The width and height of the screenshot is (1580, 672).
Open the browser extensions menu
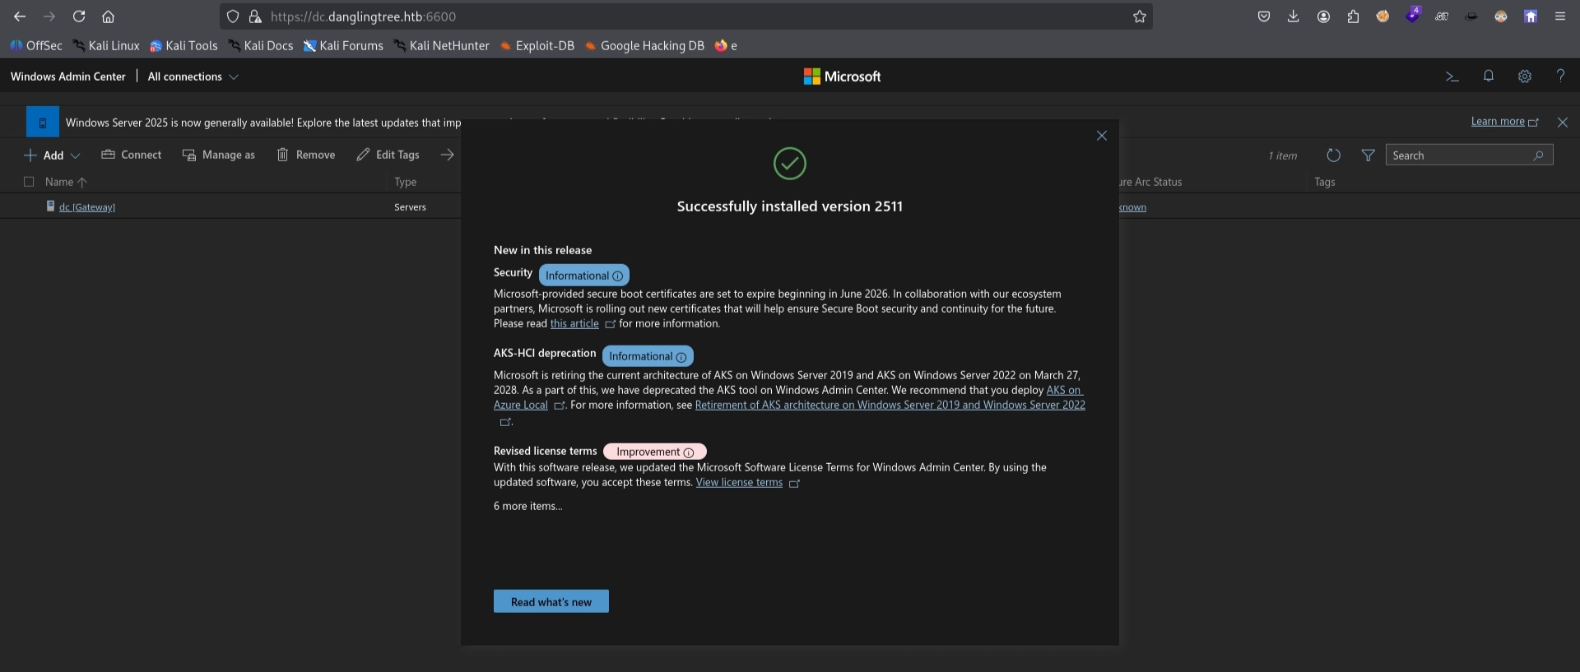[x=1353, y=16]
